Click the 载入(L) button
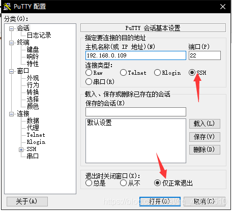232x211 pixels. point(205,124)
